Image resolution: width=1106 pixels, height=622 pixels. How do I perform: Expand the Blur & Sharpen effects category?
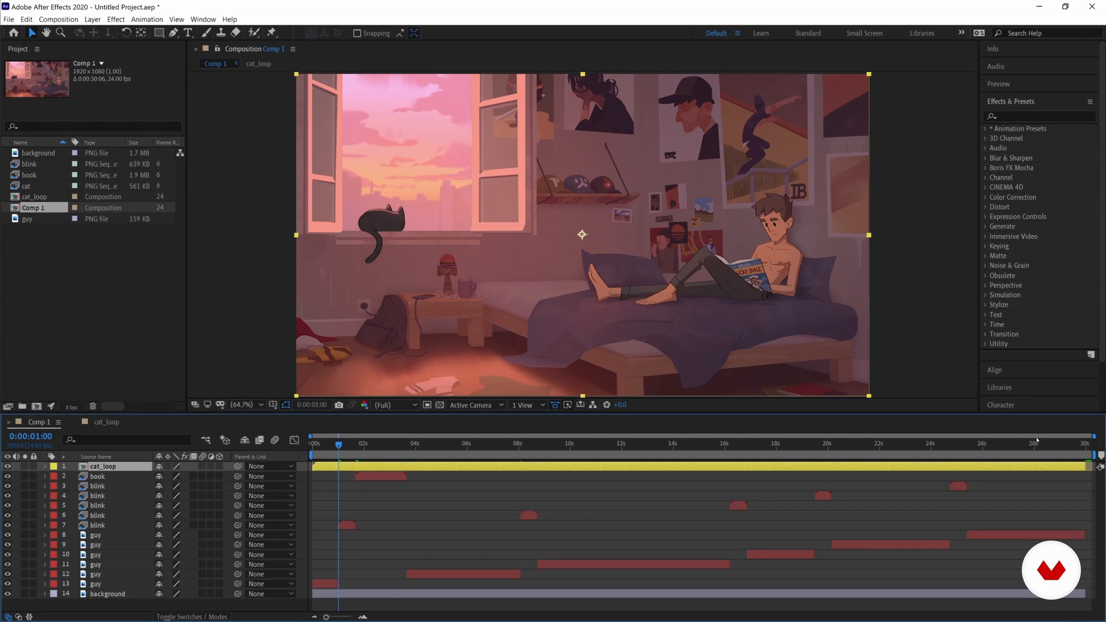(x=985, y=158)
